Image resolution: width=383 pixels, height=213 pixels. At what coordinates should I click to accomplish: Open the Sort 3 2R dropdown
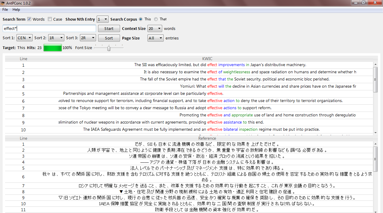click(88, 38)
